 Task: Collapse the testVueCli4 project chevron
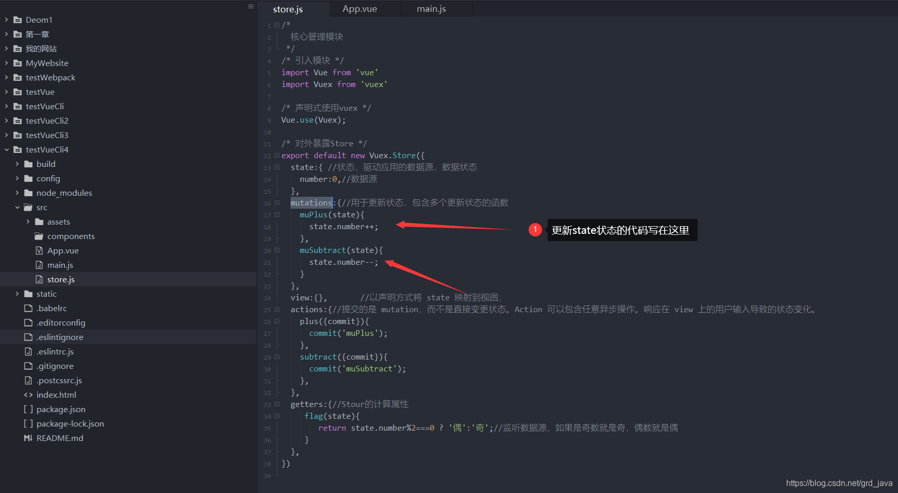pyautogui.click(x=7, y=149)
